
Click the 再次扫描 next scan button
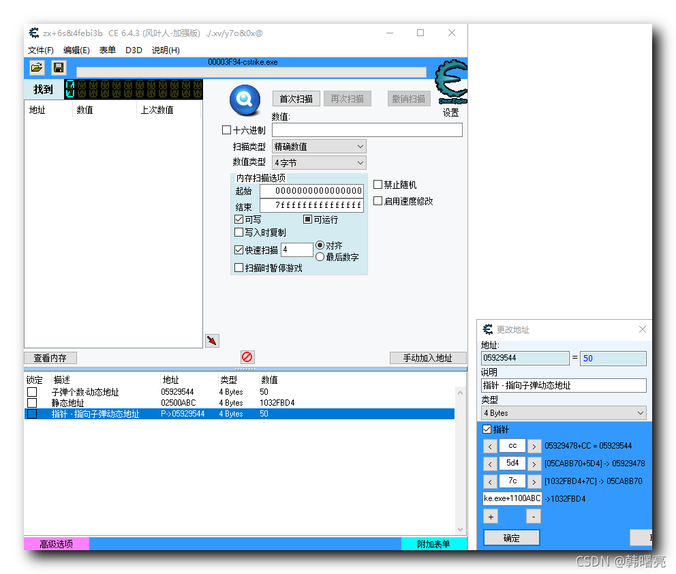click(347, 99)
